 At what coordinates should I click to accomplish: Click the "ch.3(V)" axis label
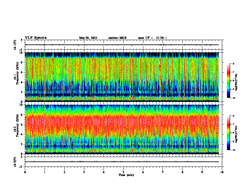click(x=15, y=162)
